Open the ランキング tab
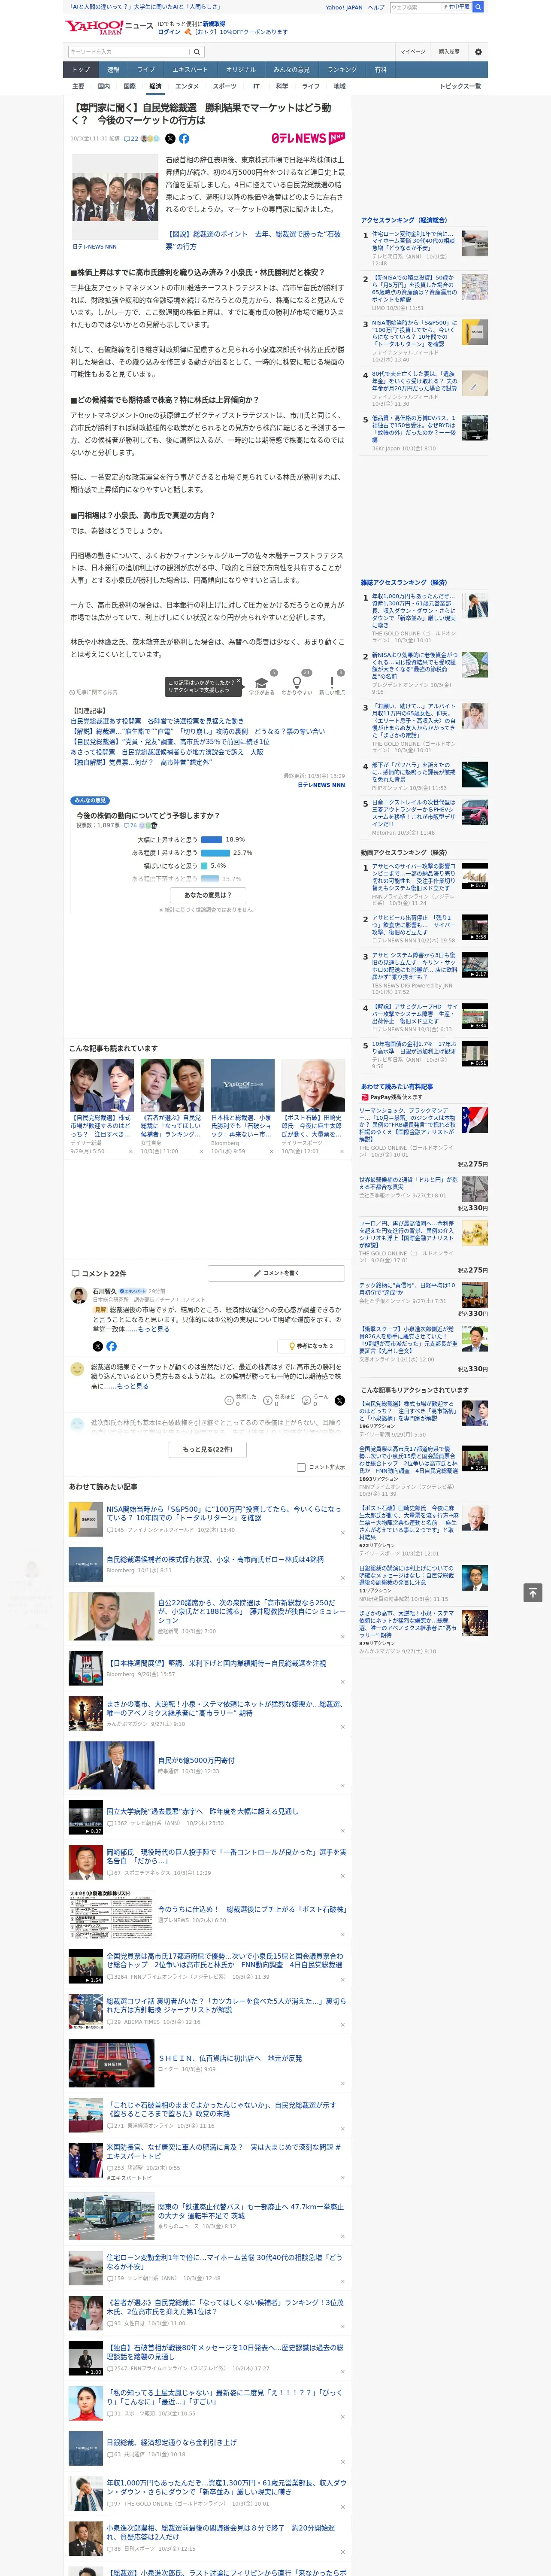551x2576 pixels. pos(342,70)
